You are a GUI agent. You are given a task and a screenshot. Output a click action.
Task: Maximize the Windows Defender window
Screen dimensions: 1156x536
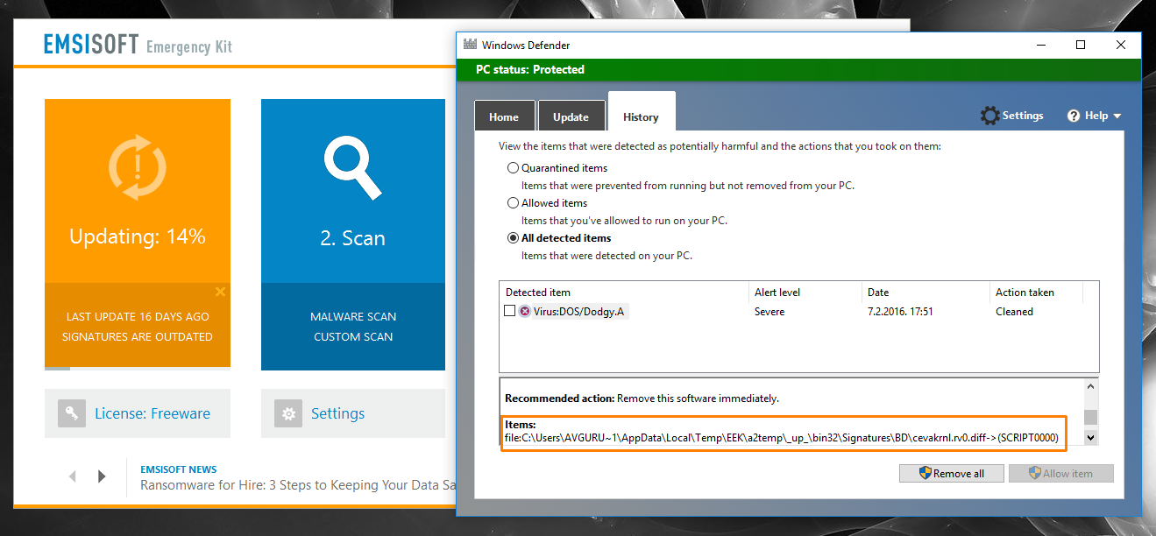click(1081, 45)
